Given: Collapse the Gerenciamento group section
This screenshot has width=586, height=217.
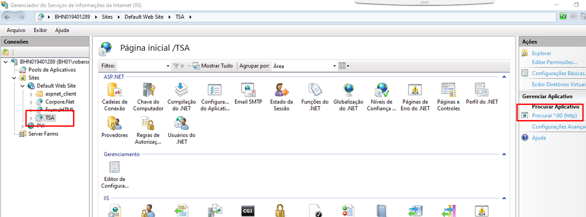Looking at the screenshot, I should click(x=504, y=154).
